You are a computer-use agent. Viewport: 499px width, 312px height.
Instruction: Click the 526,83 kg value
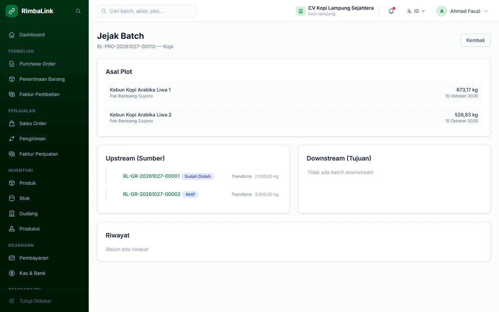click(466, 115)
